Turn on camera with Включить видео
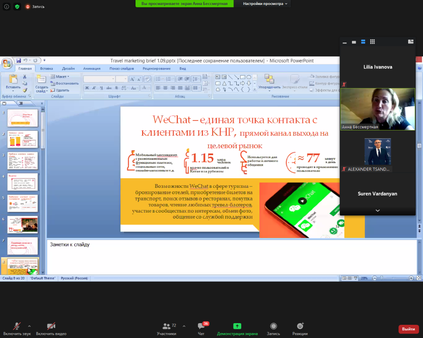 (51, 326)
